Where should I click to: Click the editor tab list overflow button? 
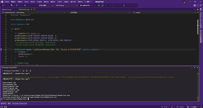point(195,10)
